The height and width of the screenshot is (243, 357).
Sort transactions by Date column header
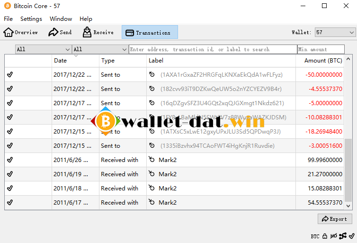75,61
